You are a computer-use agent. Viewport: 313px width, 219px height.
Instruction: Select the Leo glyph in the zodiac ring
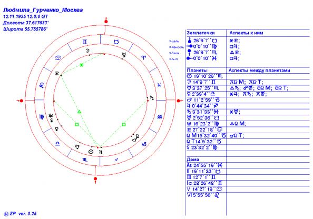coord(42,85)
